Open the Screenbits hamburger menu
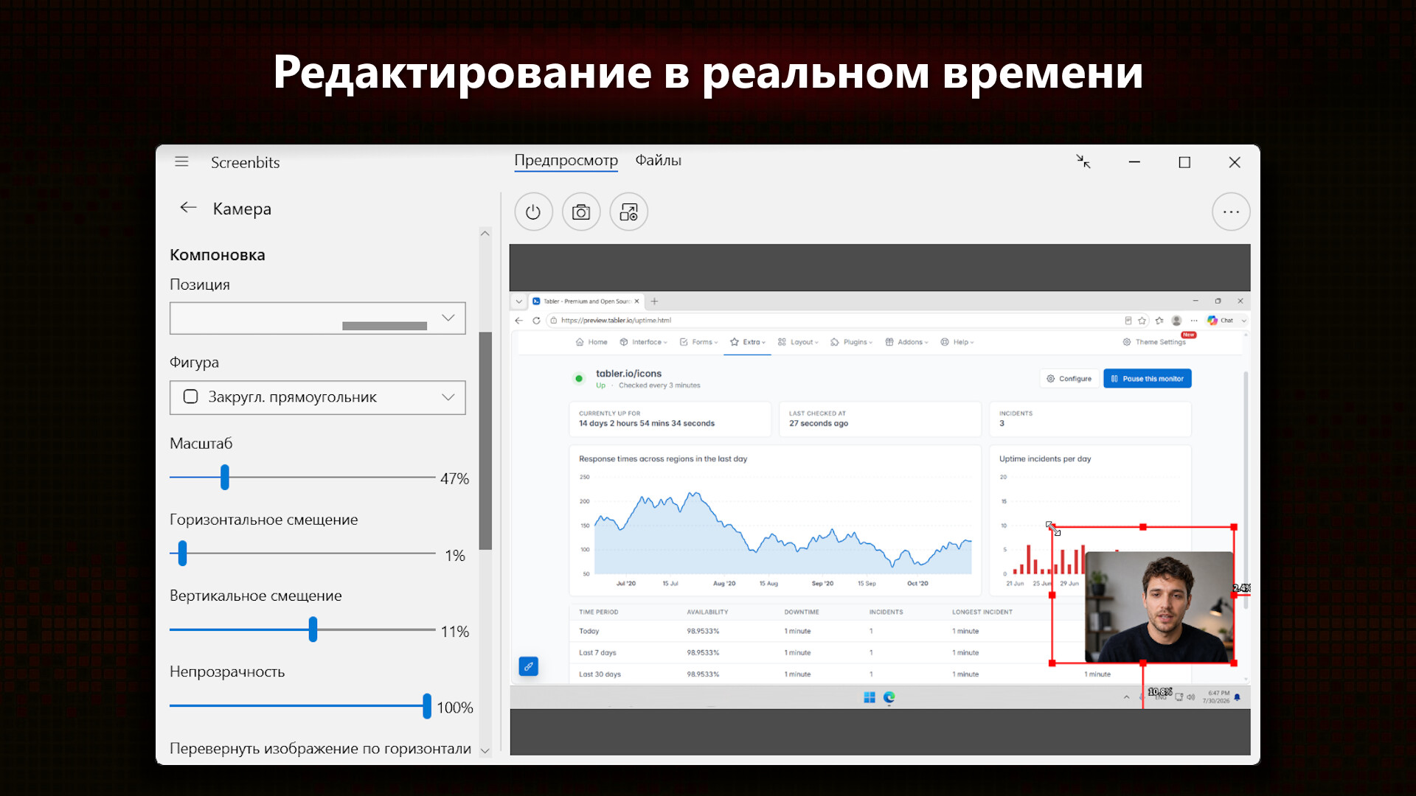This screenshot has height=796, width=1416. click(181, 162)
